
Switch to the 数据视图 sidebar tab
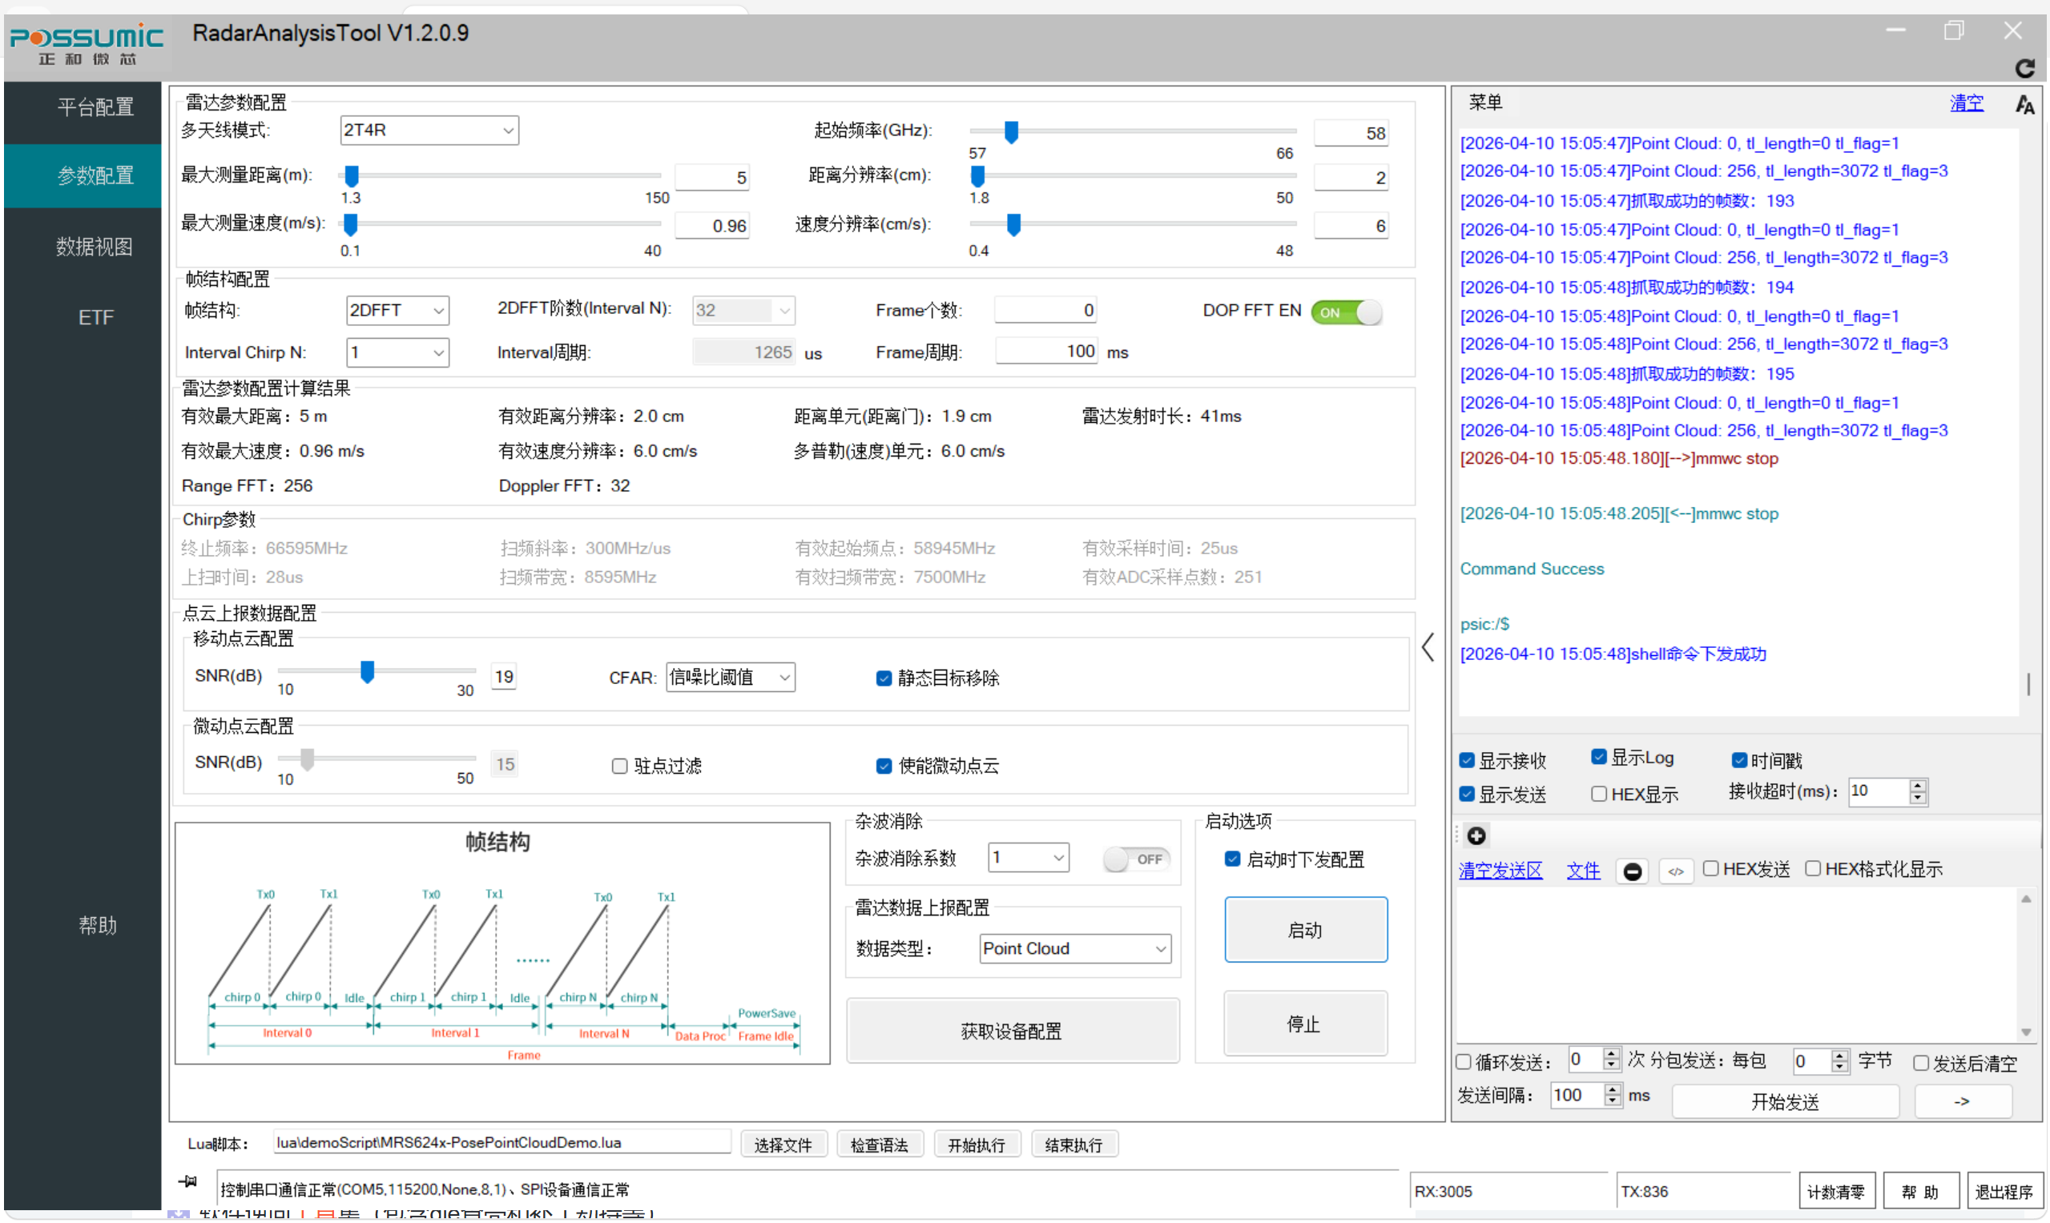pos(95,247)
